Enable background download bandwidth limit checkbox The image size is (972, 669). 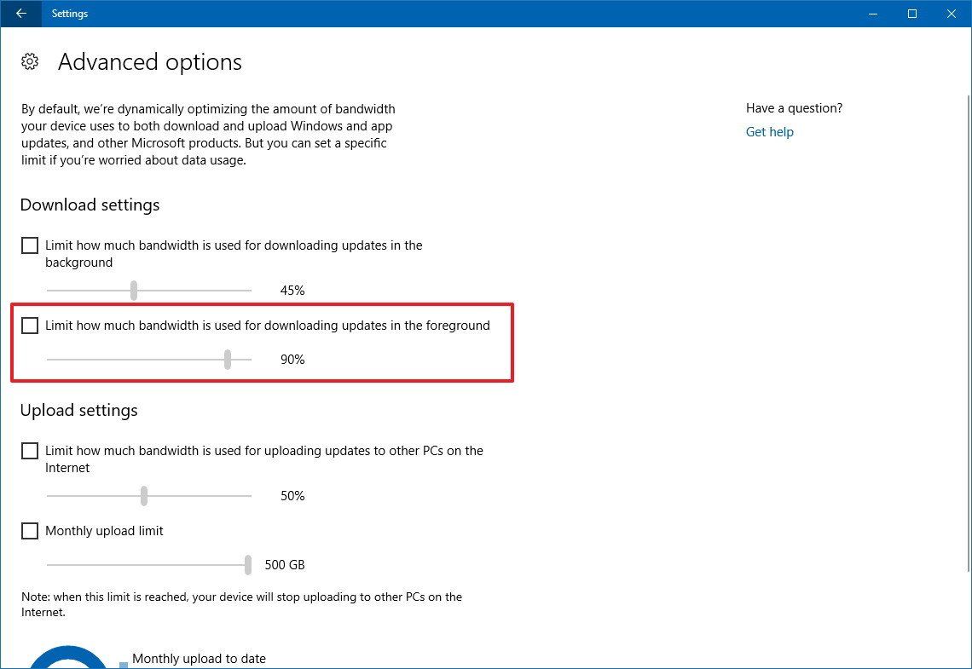30,245
